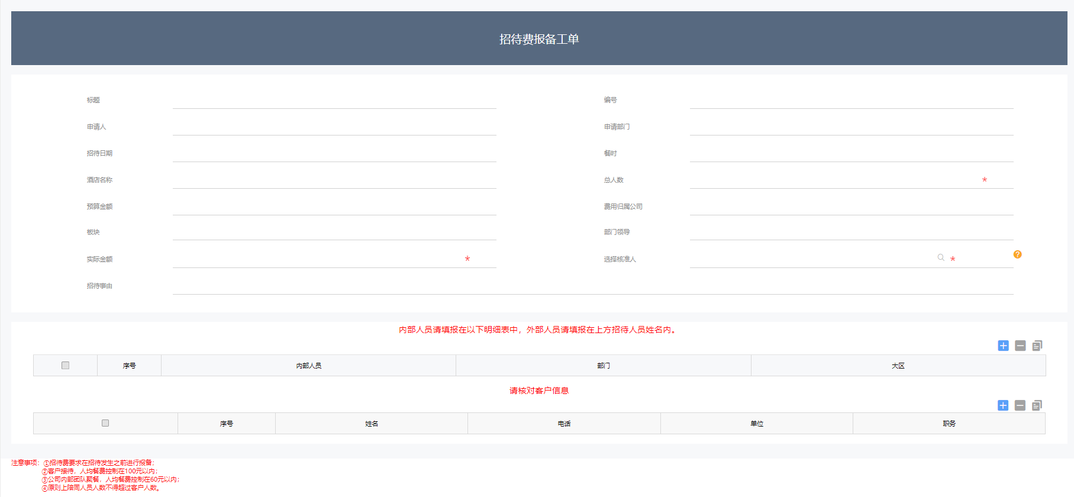Screen dimensions: 1074x497
Task: Open the 餐时 field
Action: [852, 153]
